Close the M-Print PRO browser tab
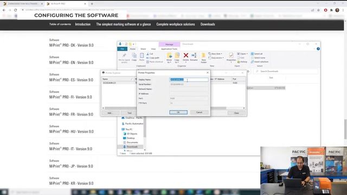Viewport: 347px width, 195px height. point(85,4)
